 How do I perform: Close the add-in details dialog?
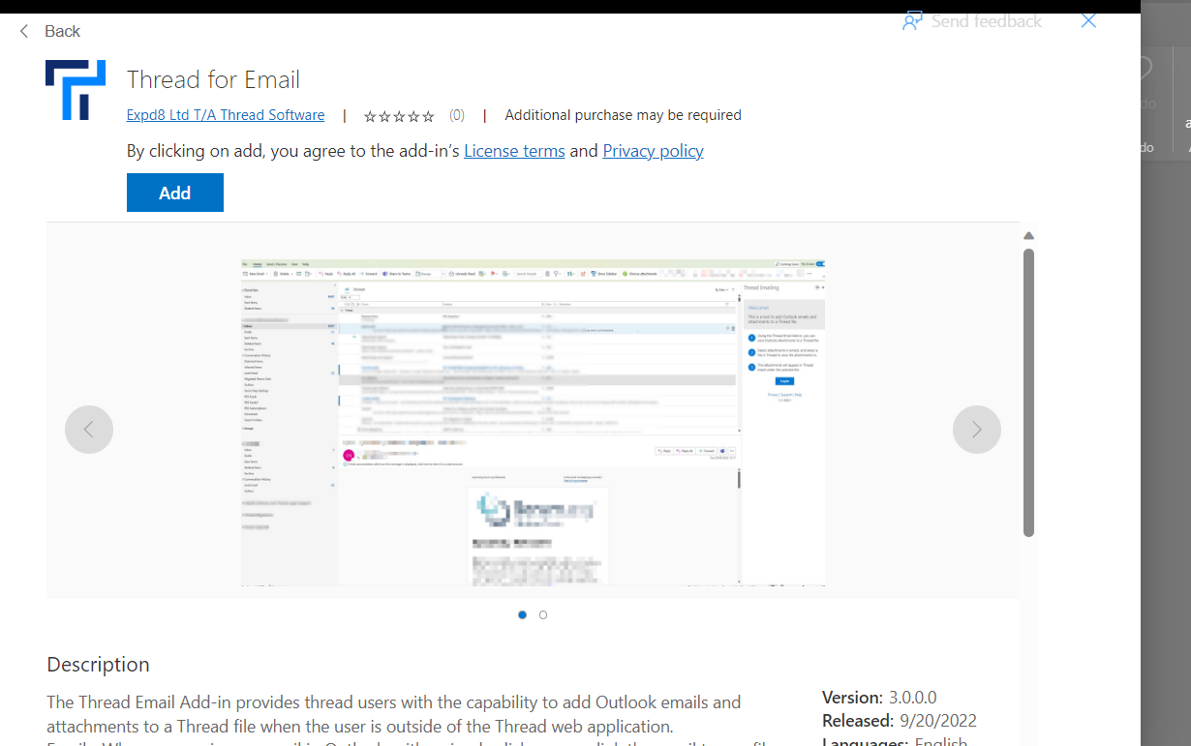(x=1088, y=21)
